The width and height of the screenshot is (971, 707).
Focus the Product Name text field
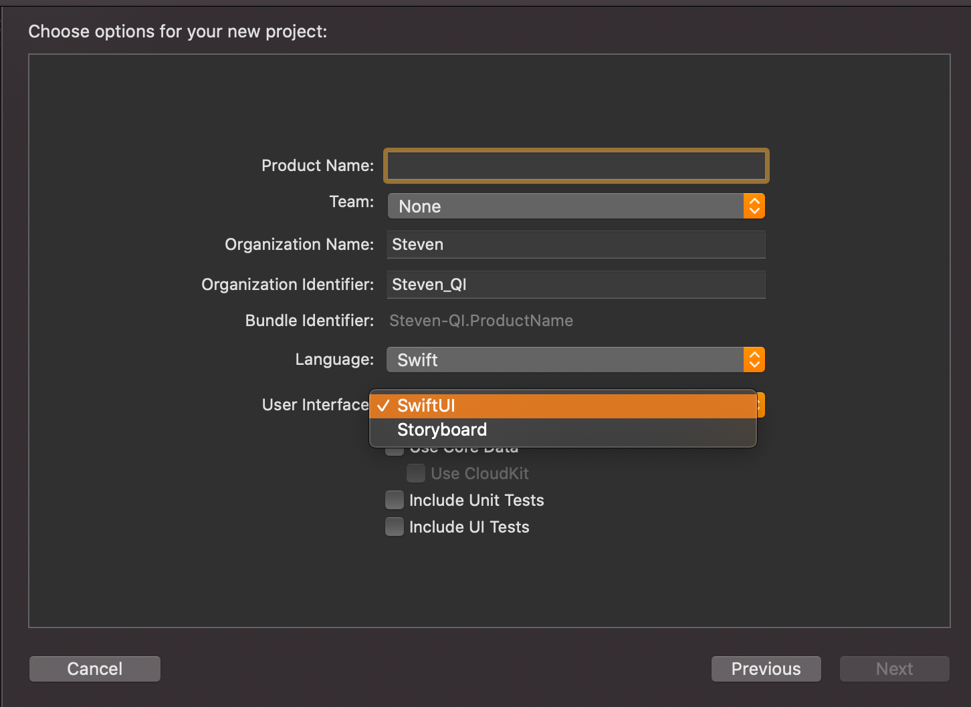576,166
